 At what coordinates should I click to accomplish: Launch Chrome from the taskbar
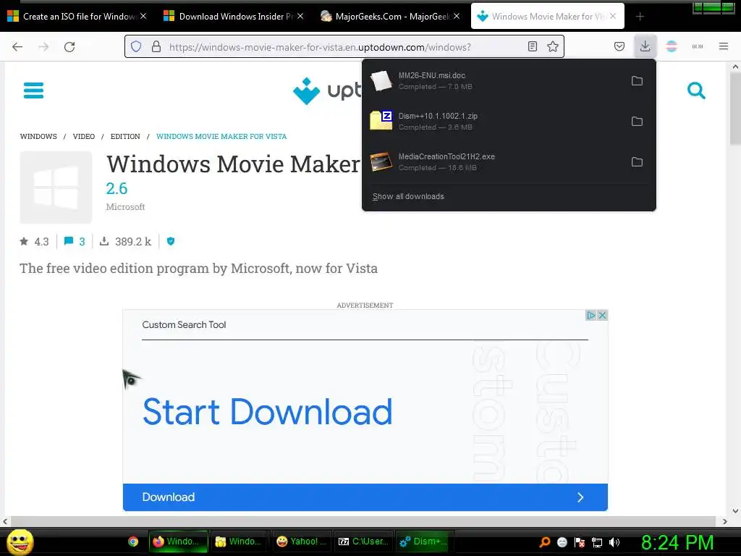tap(133, 542)
